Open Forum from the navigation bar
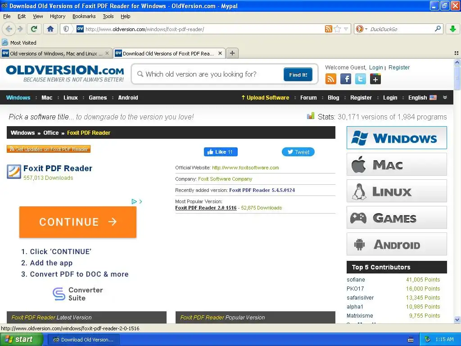This screenshot has height=346, width=461. (308, 98)
